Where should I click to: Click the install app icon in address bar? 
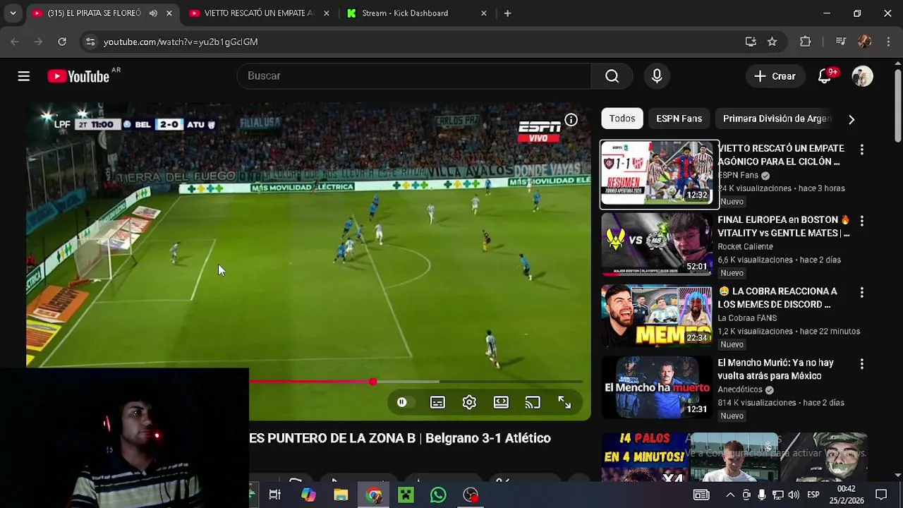(x=751, y=42)
